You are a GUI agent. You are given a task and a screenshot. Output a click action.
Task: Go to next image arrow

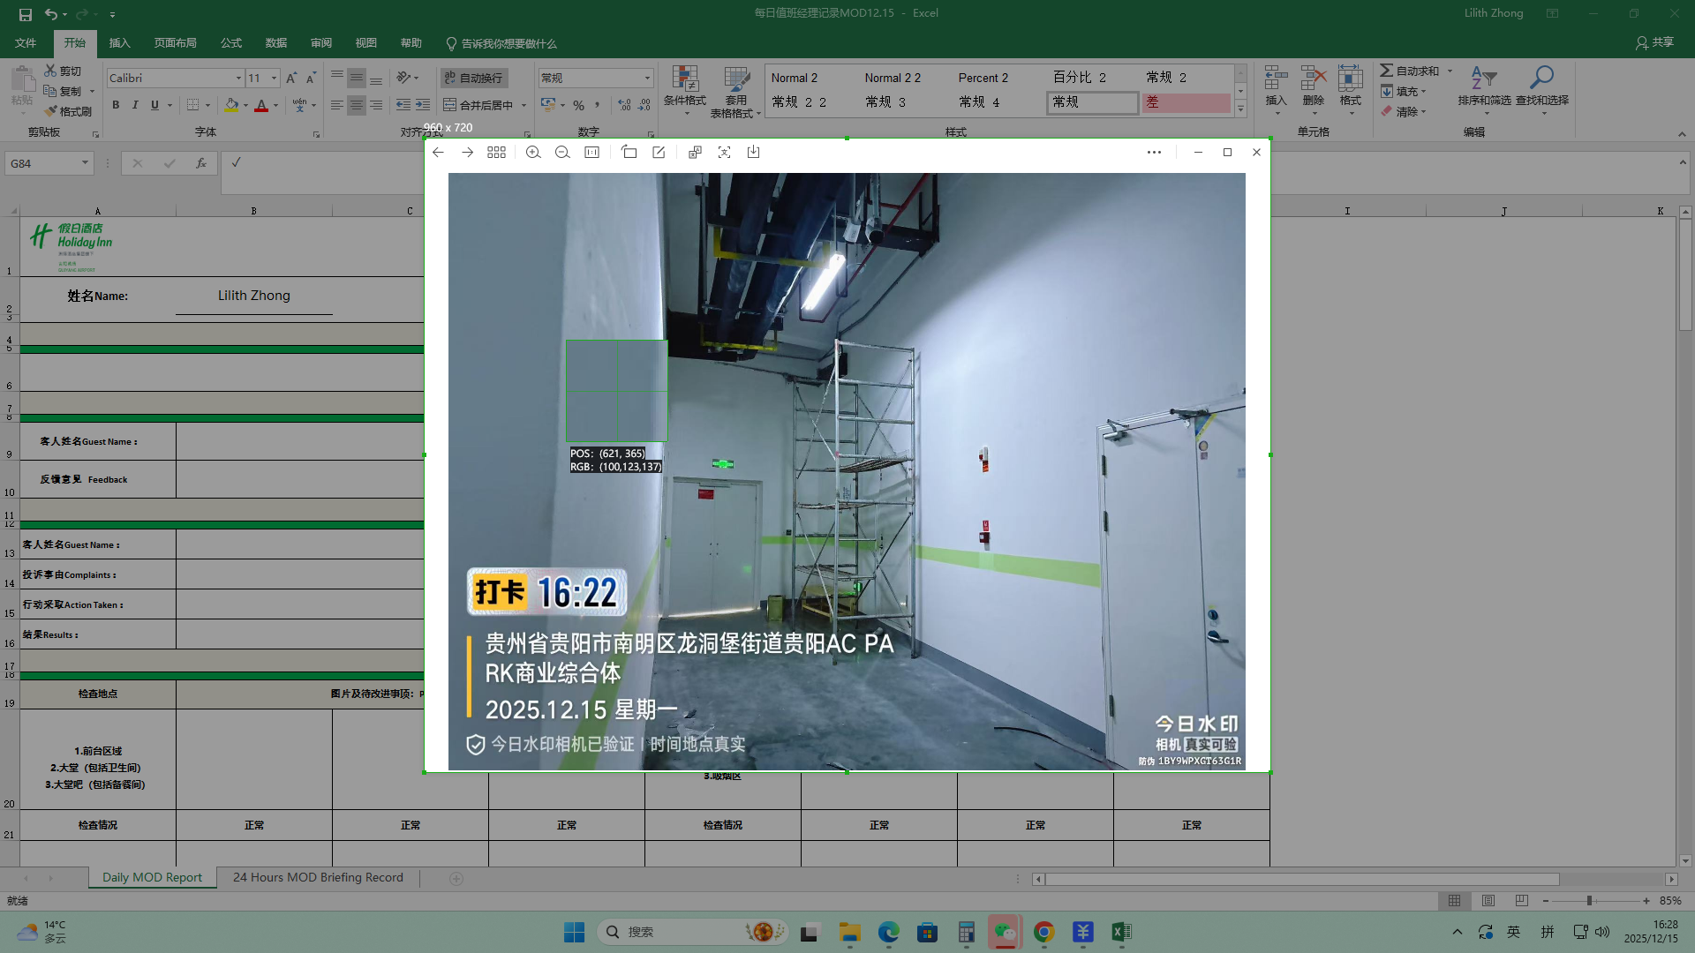[x=467, y=153]
